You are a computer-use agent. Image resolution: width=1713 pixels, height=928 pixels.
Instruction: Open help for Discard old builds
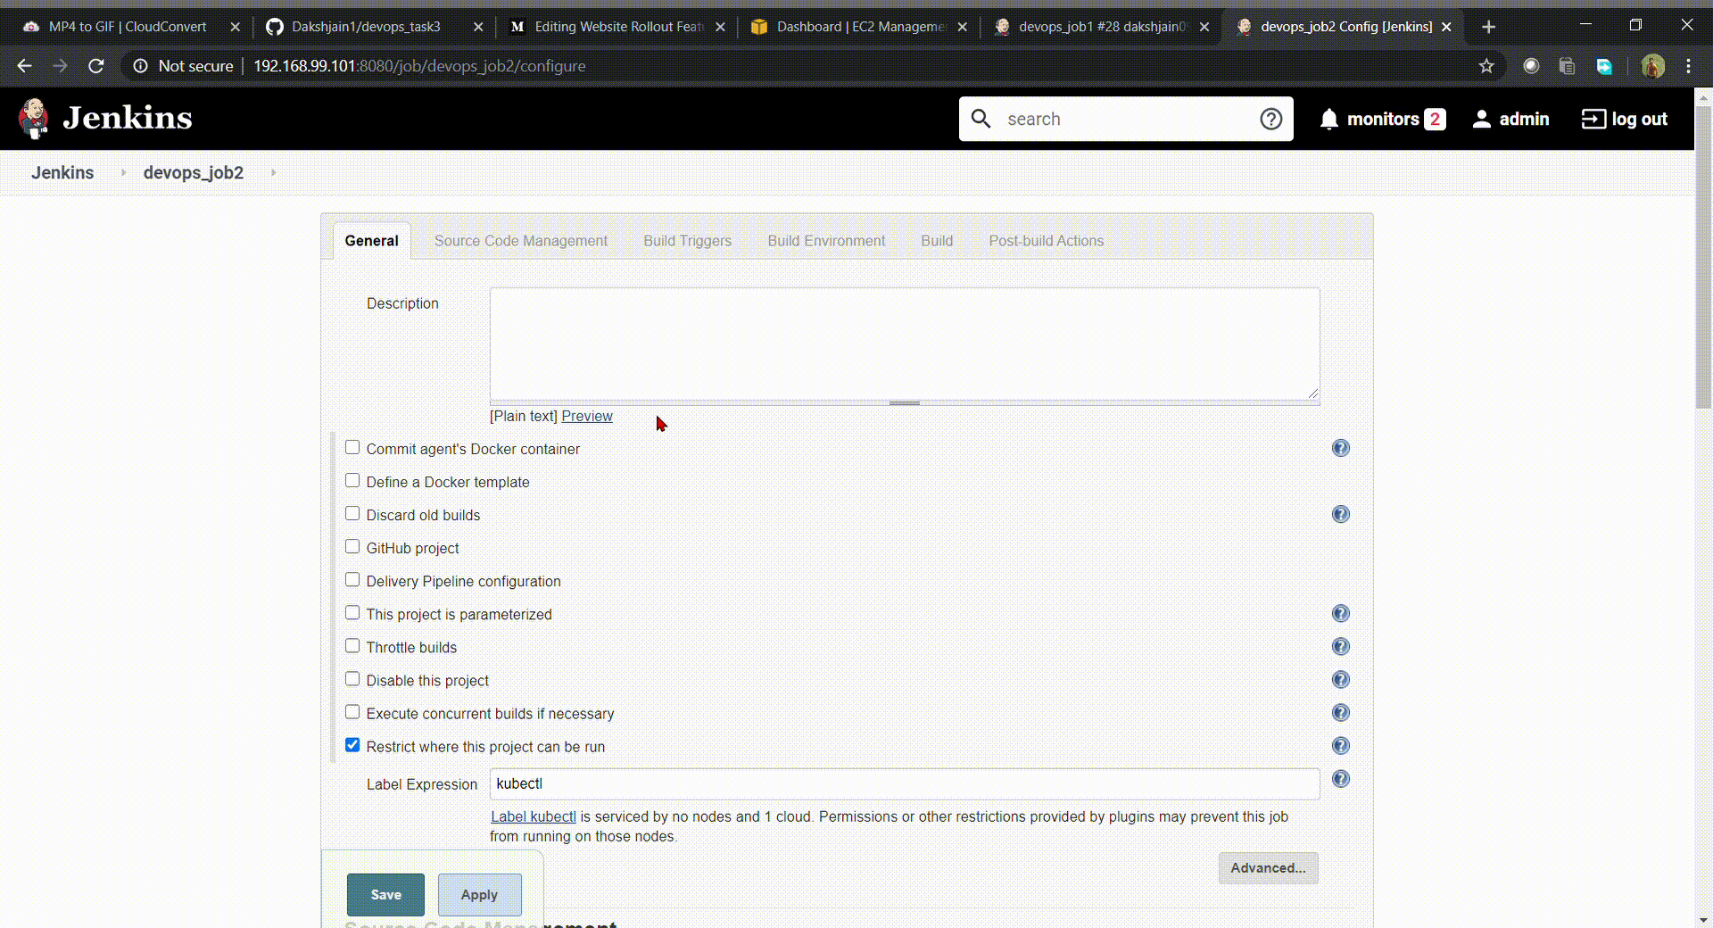point(1341,514)
